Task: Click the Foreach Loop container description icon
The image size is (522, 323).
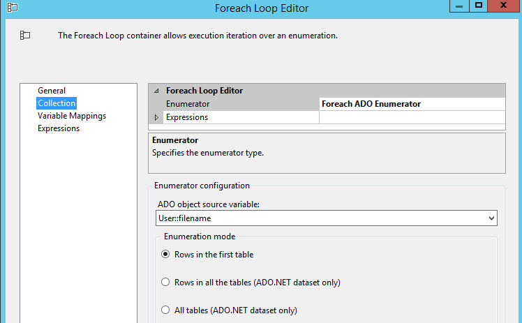Action: click(x=25, y=35)
